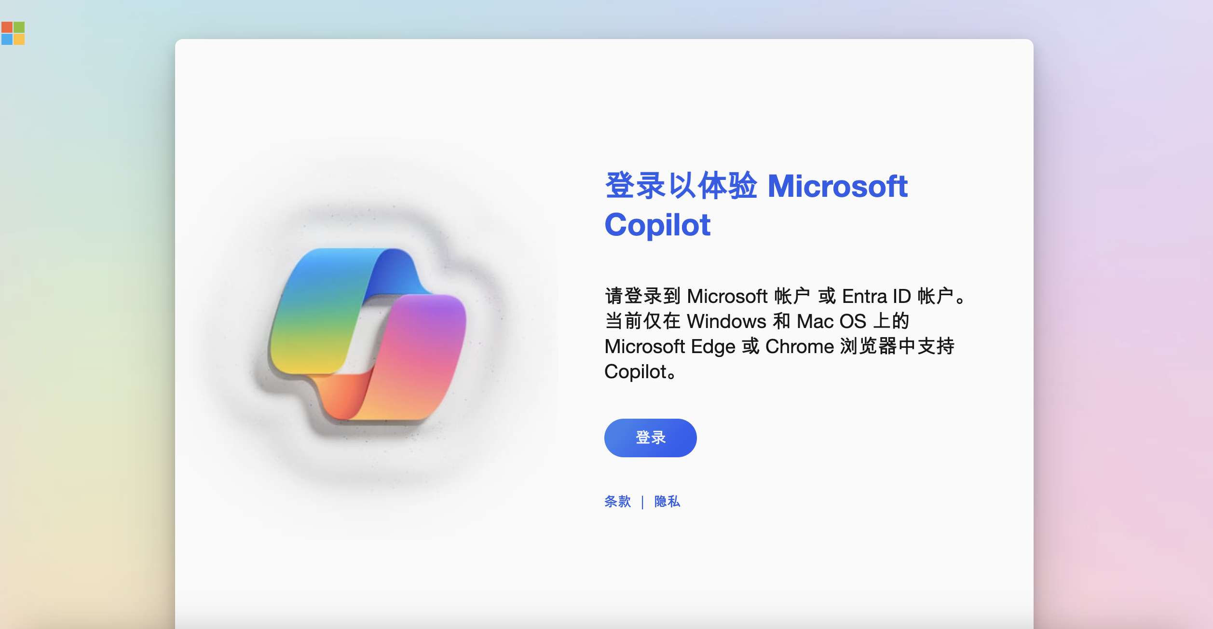Open the 条款 terms link
This screenshot has width=1213, height=629.
click(617, 502)
